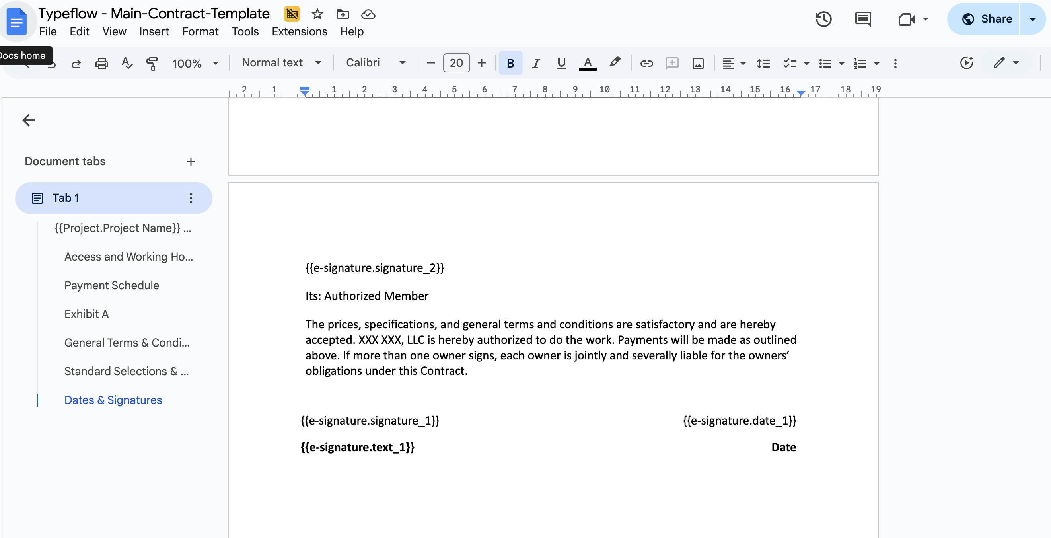Open version history
The image size is (1051, 538).
(823, 19)
